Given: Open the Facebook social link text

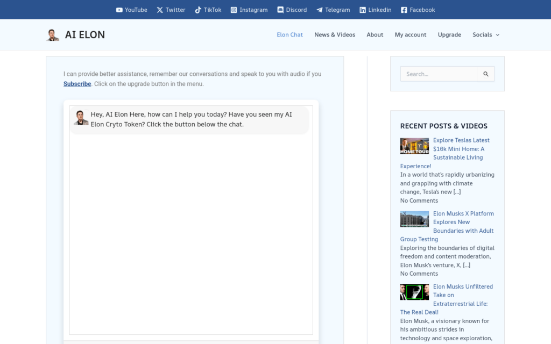Looking at the screenshot, I should click(x=422, y=10).
